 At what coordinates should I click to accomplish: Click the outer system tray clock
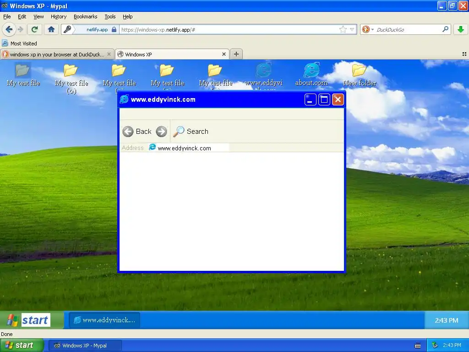(452, 346)
